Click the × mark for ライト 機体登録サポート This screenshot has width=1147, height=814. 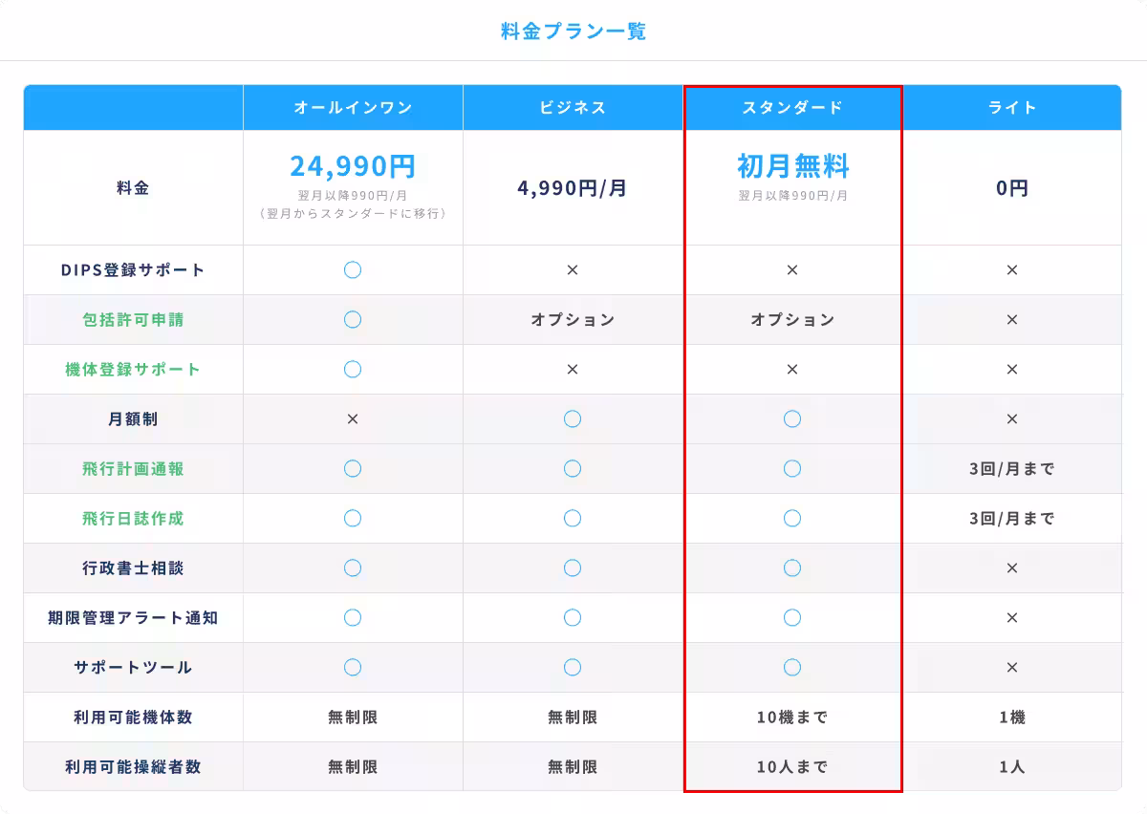click(1012, 370)
